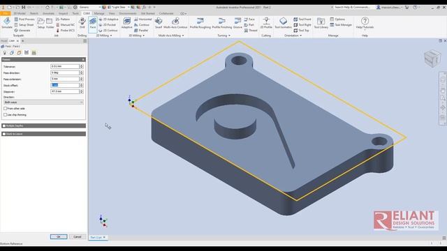Open the File menu tab
This screenshot has width=447, height=251.
point(6,13)
